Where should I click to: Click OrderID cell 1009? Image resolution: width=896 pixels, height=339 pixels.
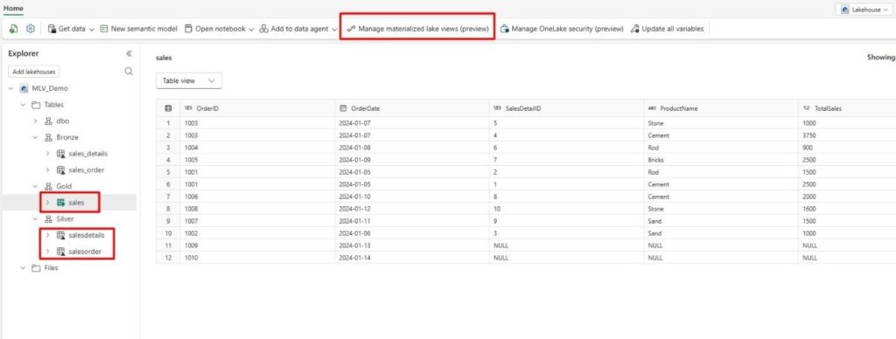point(257,246)
